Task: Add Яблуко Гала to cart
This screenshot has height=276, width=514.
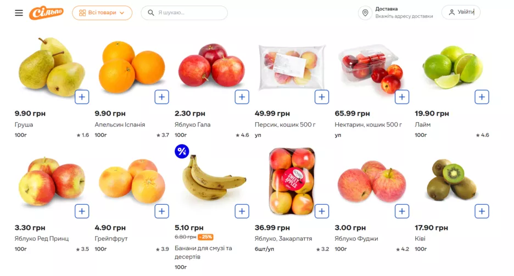Action: click(242, 97)
